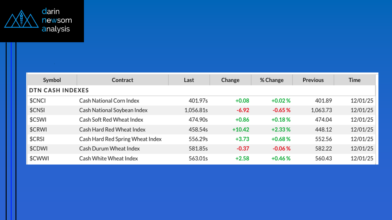Image resolution: width=392 pixels, height=220 pixels.
Task: Sort by the Change column header
Action: point(230,80)
